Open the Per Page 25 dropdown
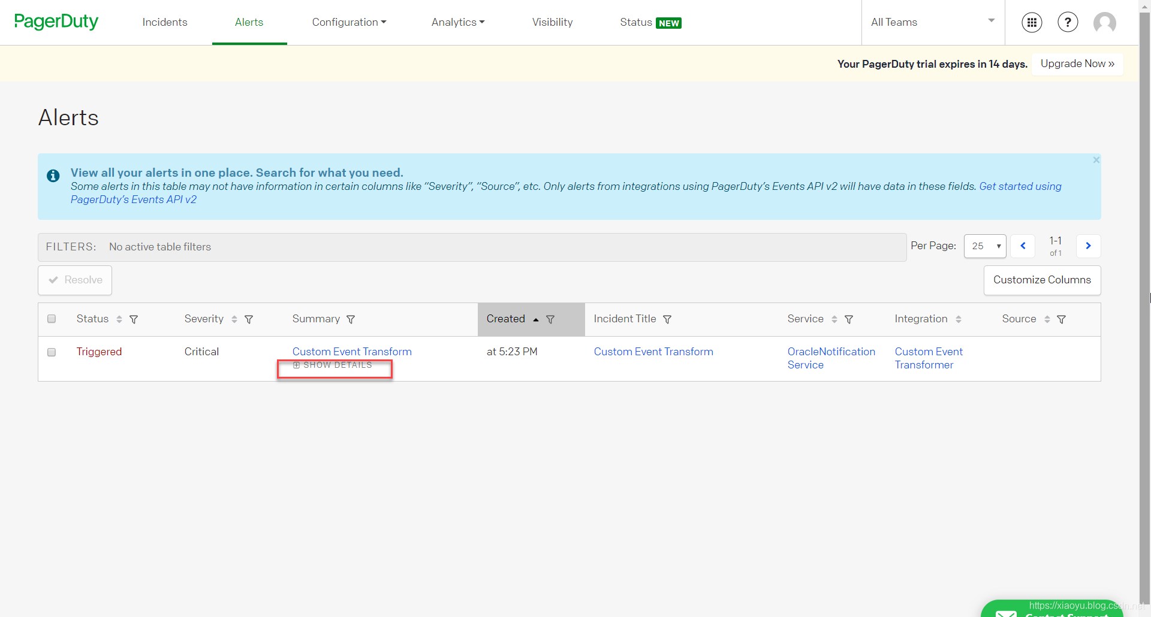 (985, 246)
